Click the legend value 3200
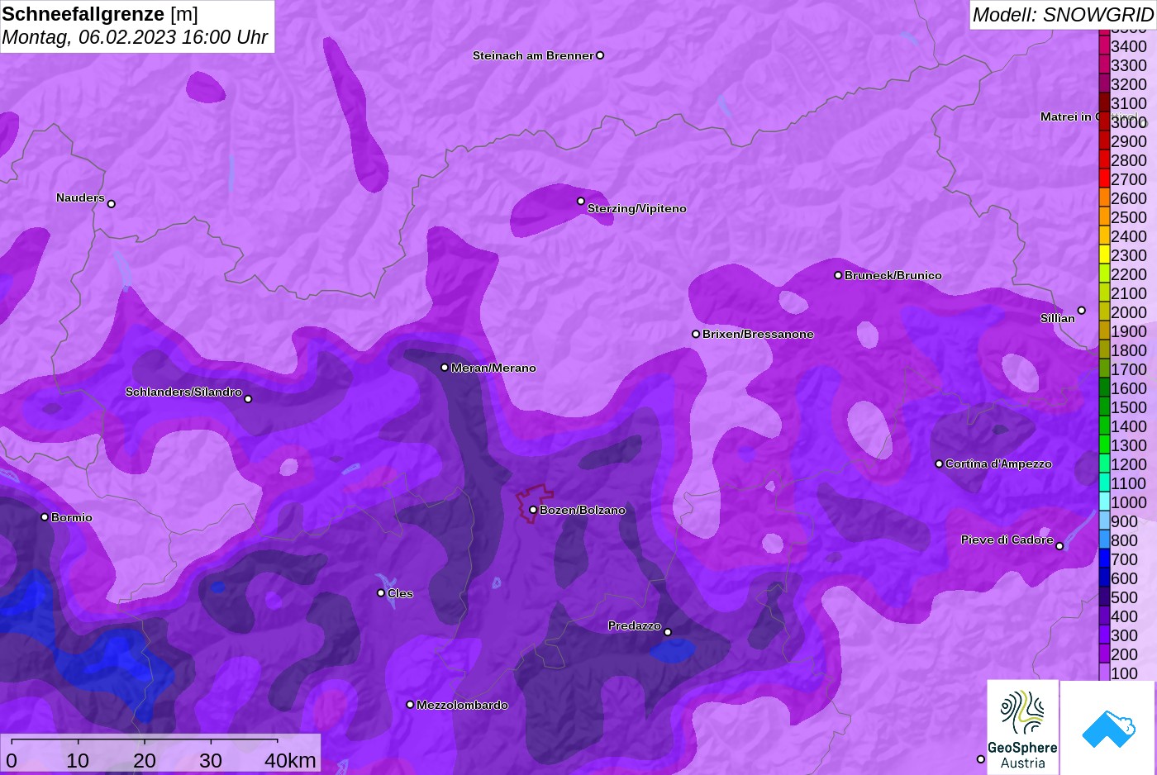This screenshot has height=775, width=1157. [1129, 84]
